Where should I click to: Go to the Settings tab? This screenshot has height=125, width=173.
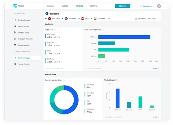[x=94, y=6]
